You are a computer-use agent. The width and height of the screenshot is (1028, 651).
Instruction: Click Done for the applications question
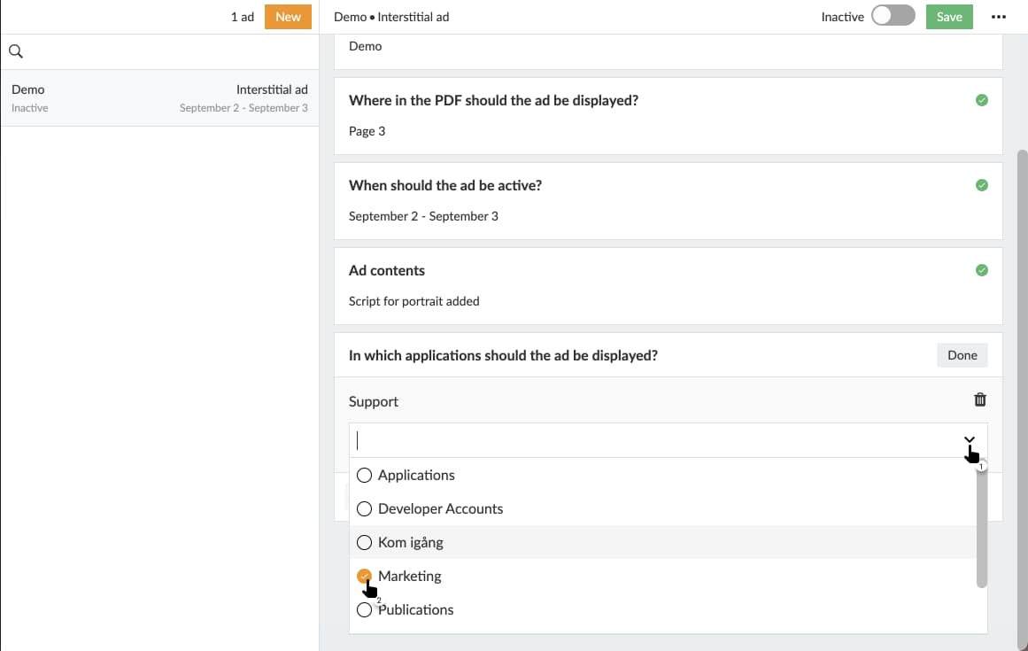coord(962,354)
